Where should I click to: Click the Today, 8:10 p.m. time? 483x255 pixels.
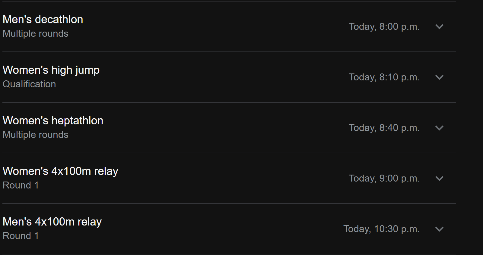(x=384, y=77)
